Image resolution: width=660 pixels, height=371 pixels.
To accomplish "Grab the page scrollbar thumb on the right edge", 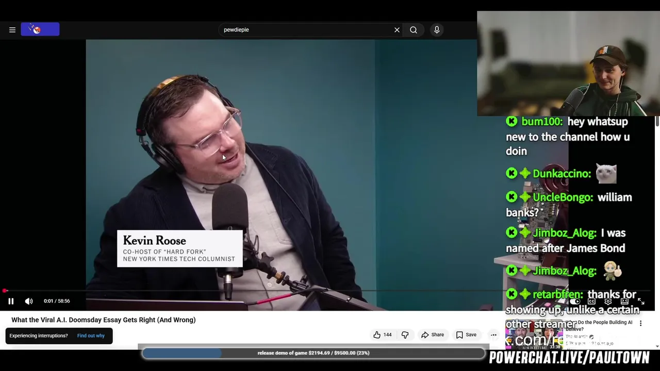I will (x=657, y=122).
